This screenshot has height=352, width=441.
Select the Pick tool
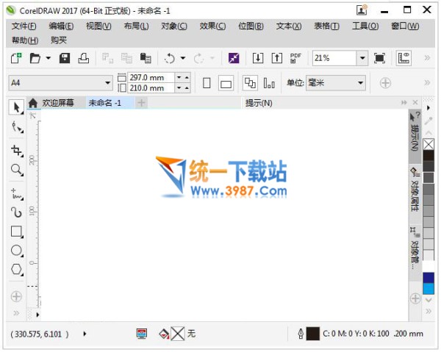(16, 107)
